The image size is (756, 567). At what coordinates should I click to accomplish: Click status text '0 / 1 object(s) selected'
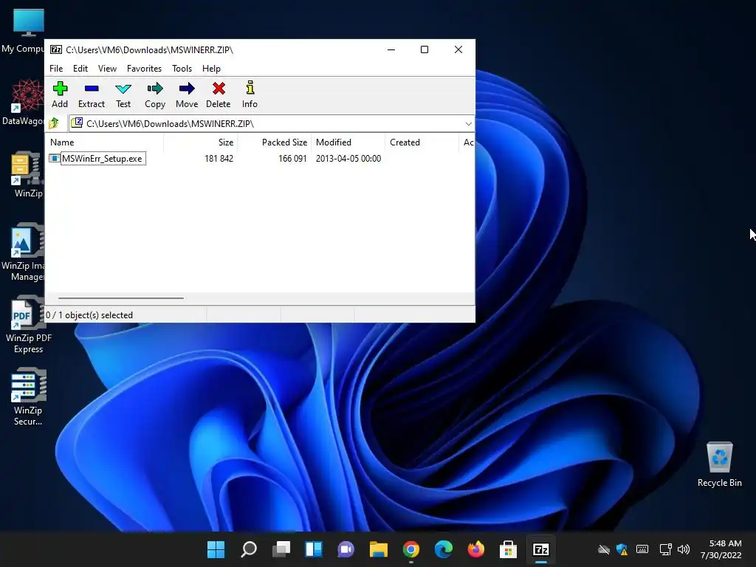[89, 315]
